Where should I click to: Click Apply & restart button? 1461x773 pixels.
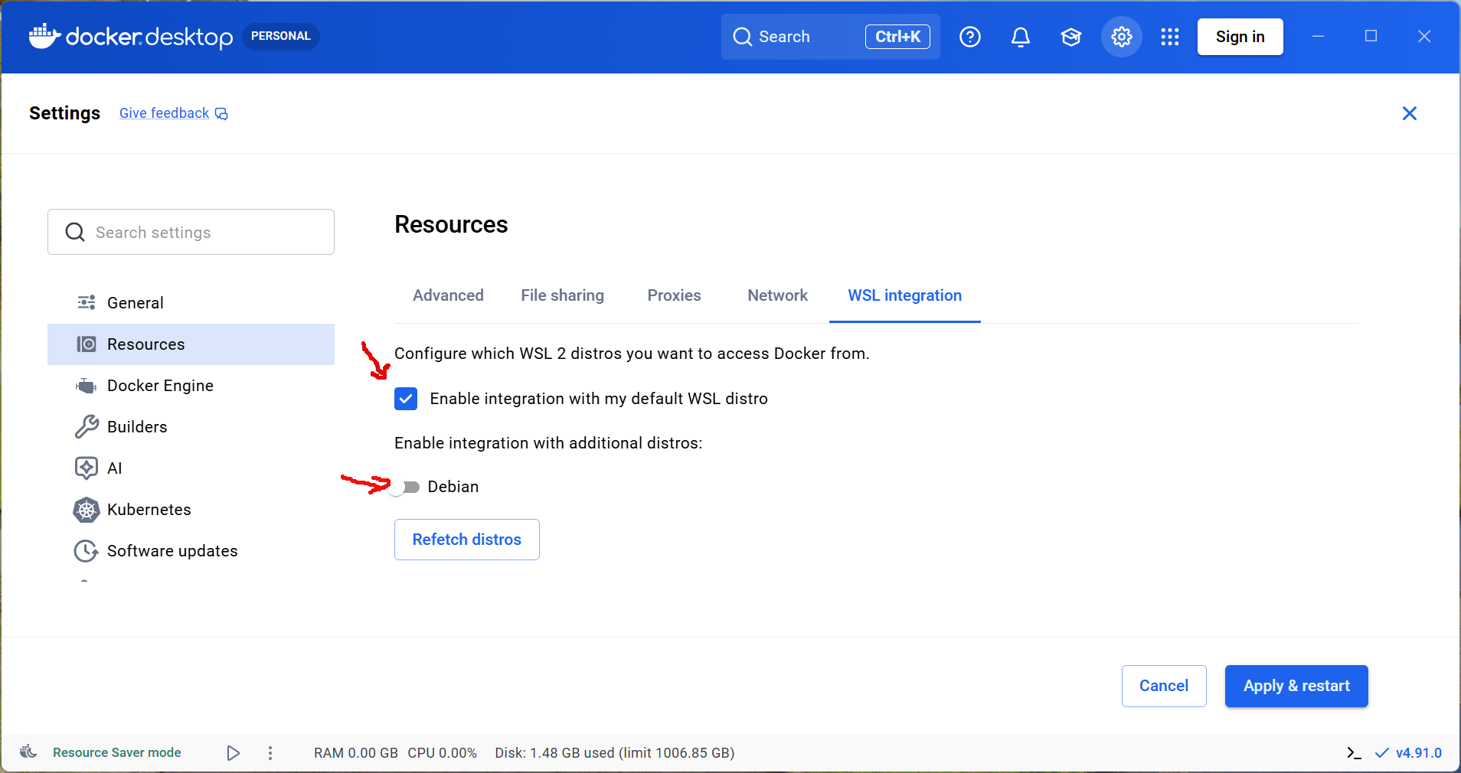pos(1296,686)
